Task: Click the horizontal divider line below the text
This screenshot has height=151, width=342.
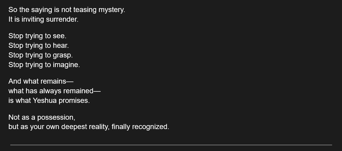Action: coord(171,145)
